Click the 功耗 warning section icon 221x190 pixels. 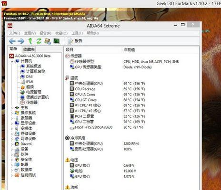click(68, 187)
